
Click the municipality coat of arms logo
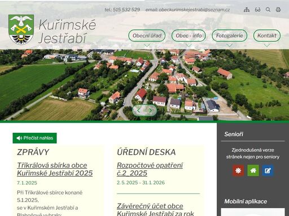click(x=21, y=29)
